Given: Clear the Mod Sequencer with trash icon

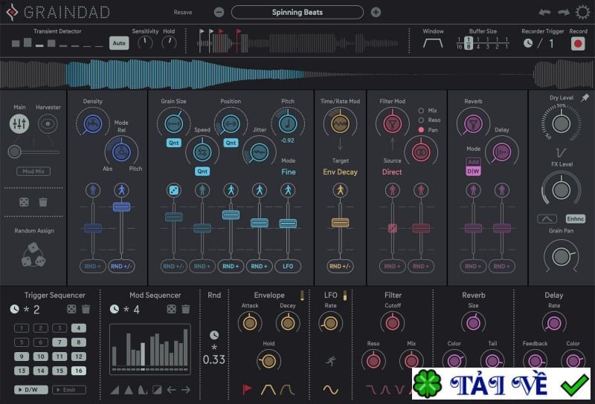Looking at the screenshot, I should [x=184, y=309].
